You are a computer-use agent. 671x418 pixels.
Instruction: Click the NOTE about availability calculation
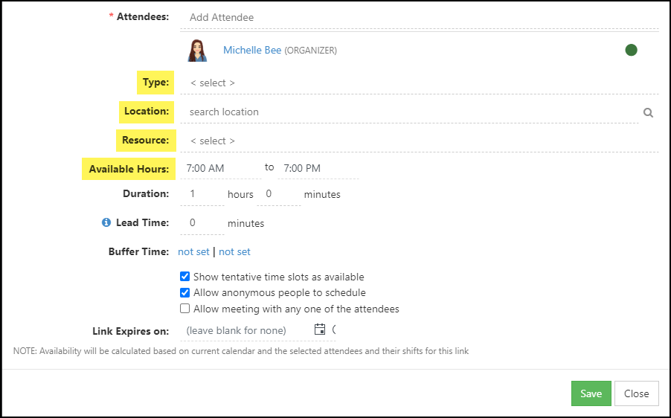click(x=241, y=351)
